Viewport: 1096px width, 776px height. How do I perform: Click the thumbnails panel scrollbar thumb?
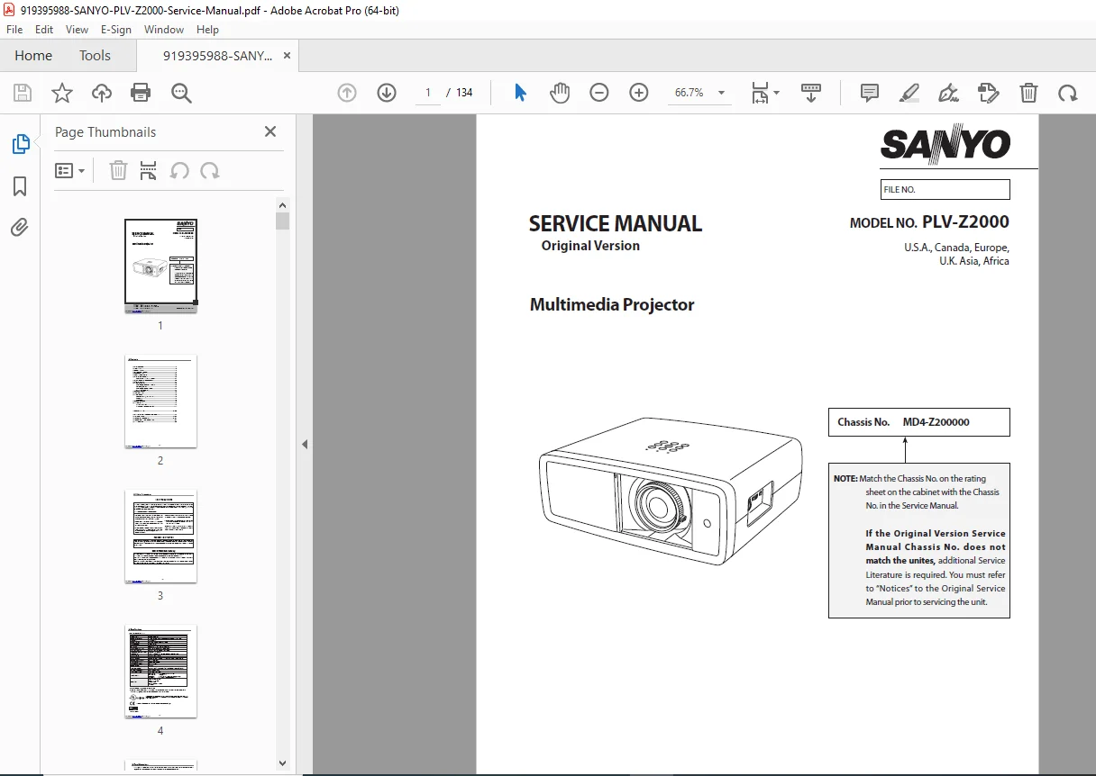click(x=283, y=221)
